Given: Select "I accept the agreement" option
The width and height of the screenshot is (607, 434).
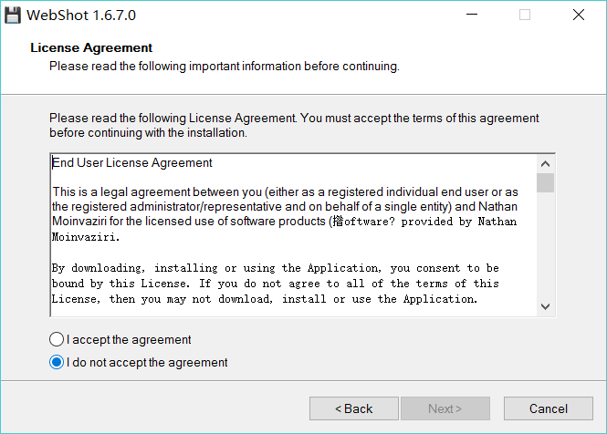Looking at the screenshot, I should tap(58, 340).
